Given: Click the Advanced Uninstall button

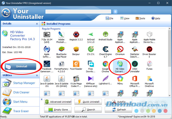Looking at the screenshot, I should [58, 102].
